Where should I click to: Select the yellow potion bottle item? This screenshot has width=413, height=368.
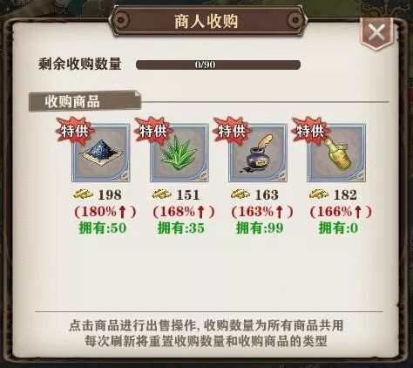[x=336, y=153]
